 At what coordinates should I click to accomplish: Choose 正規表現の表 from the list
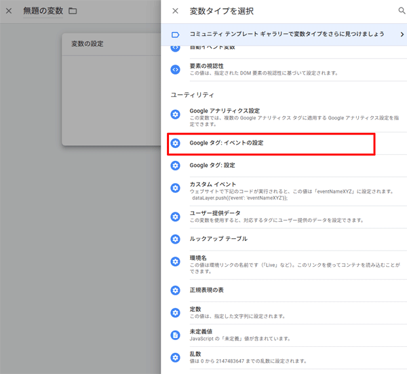[x=207, y=290]
